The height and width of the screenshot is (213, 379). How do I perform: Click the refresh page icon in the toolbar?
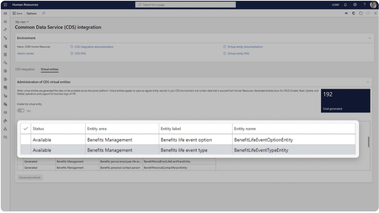(361, 13)
